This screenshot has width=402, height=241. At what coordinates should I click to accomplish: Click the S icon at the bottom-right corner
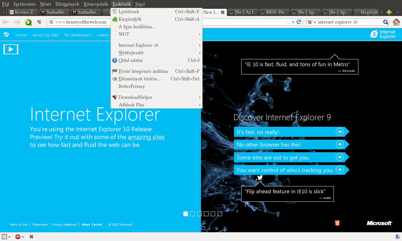pos(397,237)
